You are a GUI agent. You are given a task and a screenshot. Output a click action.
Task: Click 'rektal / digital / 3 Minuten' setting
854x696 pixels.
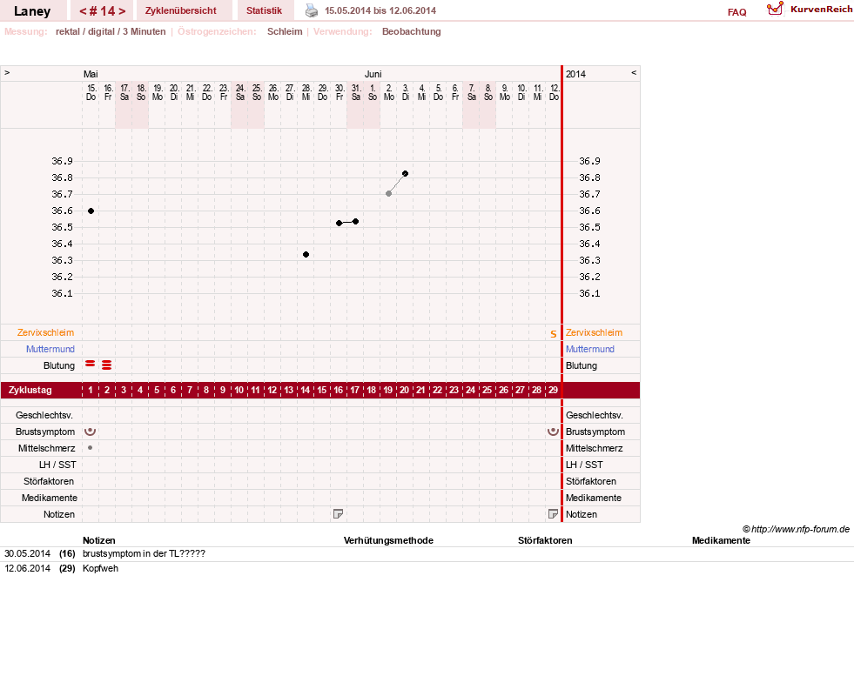pyautogui.click(x=111, y=31)
